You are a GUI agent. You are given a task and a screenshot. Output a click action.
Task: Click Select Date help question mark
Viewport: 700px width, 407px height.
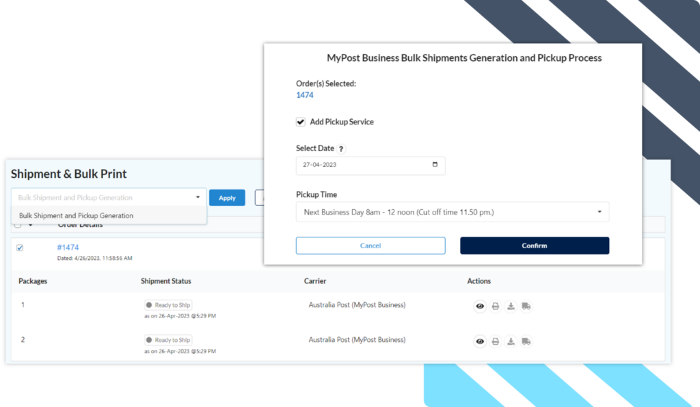tap(341, 148)
